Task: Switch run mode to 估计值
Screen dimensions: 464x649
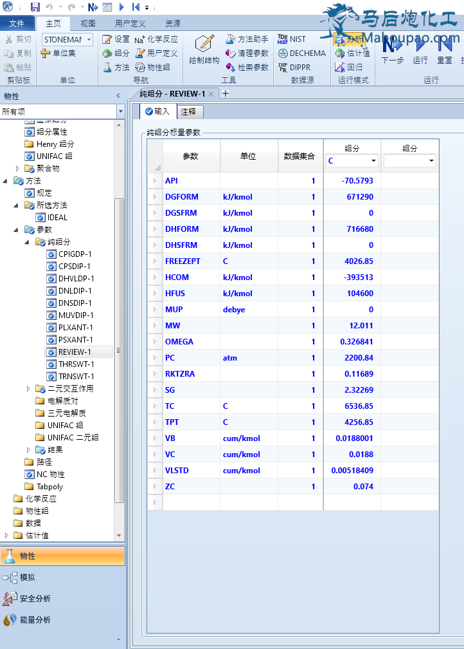Action: [352, 53]
